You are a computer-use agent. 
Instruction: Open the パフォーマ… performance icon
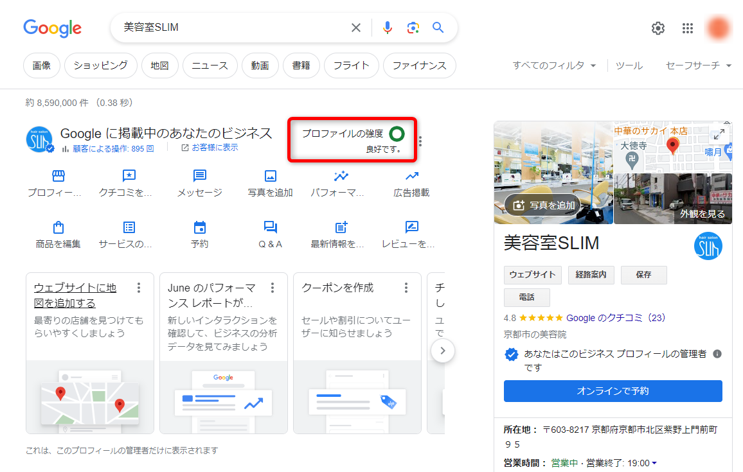point(341,176)
